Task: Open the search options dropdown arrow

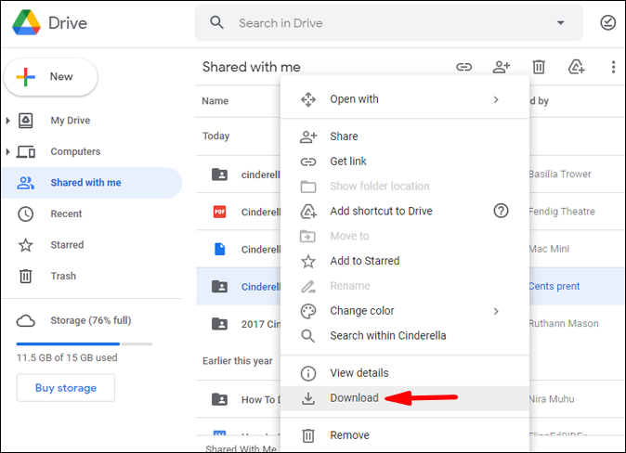Action: coord(560,22)
